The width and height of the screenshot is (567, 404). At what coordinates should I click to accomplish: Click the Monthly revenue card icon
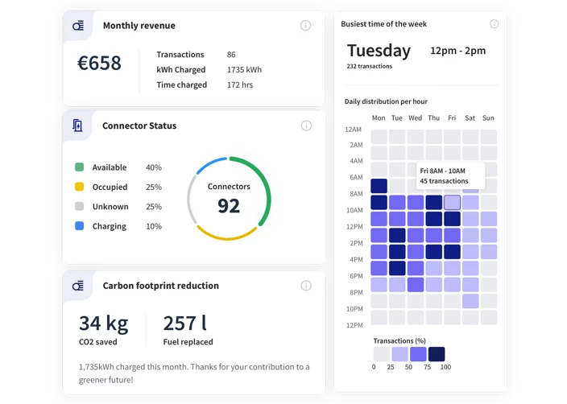(78, 26)
